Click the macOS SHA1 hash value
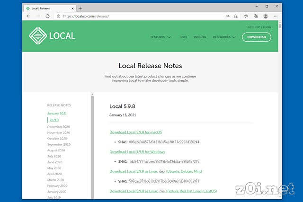The image size is (303, 202). (164, 142)
